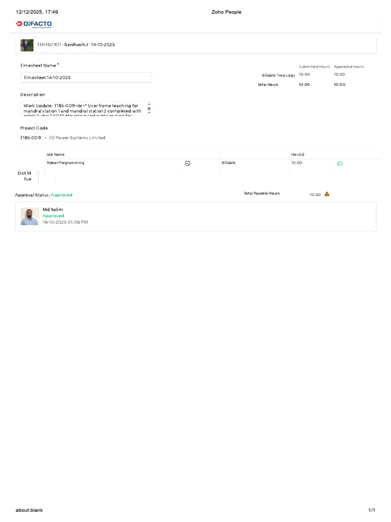Click the about:blank footer text

click(x=29, y=510)
